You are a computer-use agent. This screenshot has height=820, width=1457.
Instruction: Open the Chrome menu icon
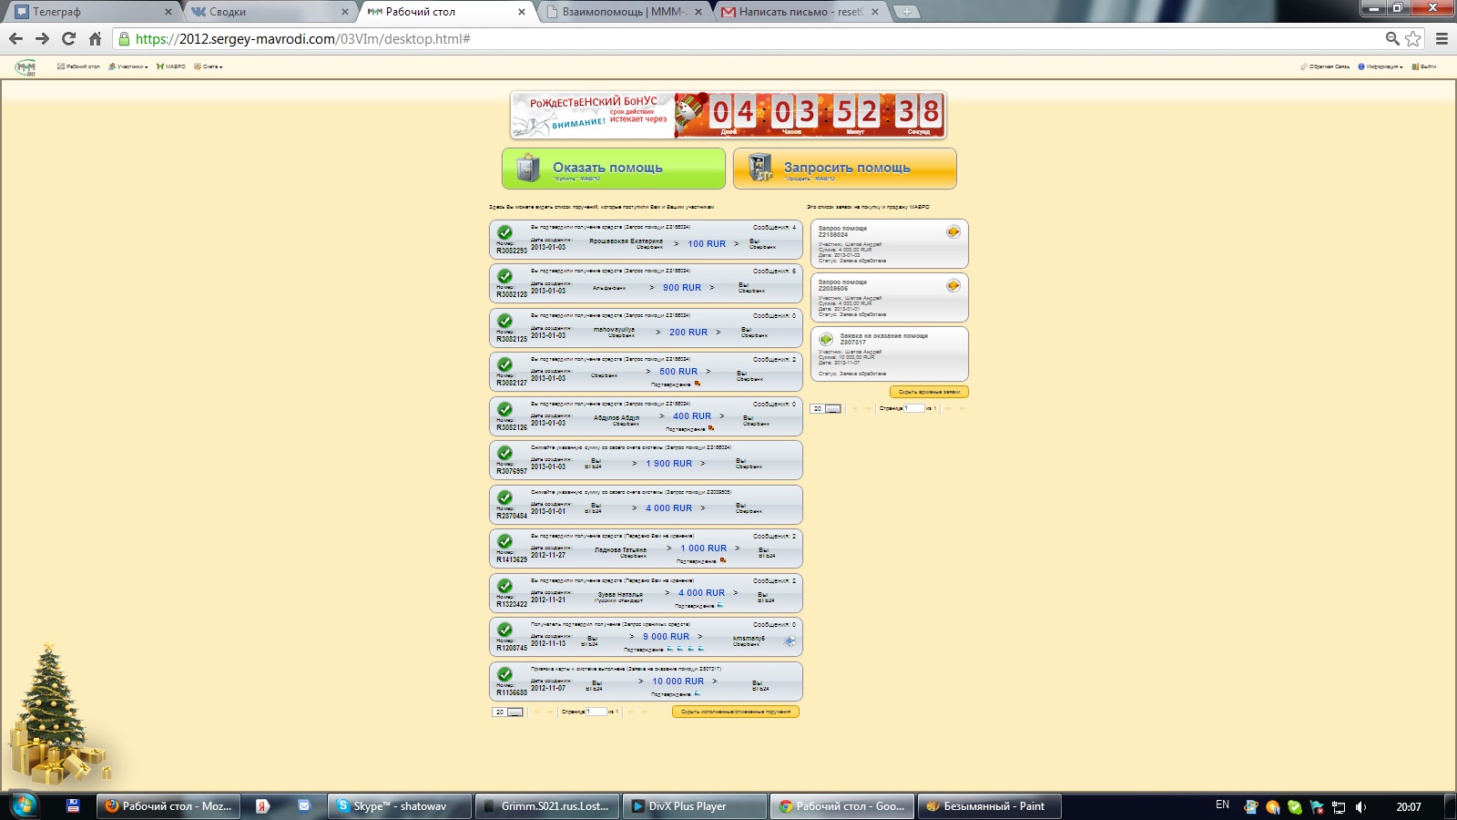click(1442, 38)
